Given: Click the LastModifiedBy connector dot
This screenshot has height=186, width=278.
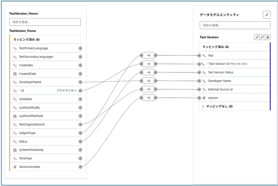Looking at the screenshot, I should (80, 107).
